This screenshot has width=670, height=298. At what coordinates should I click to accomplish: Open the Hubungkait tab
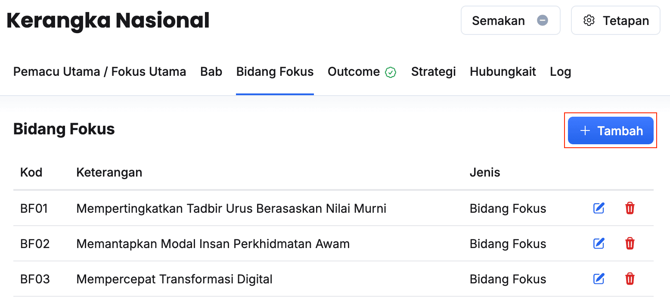click(x=502, y=71)
